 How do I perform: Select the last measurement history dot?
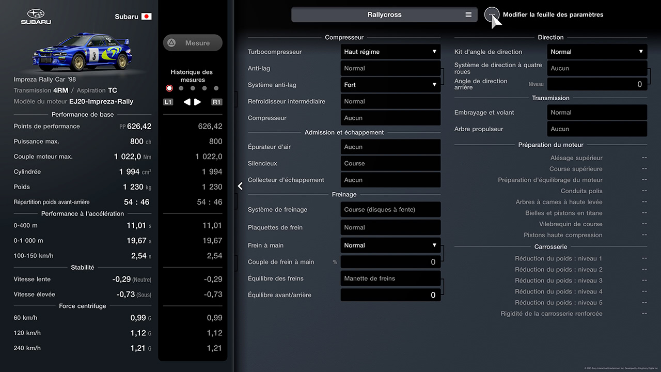(x=216, y=88)
